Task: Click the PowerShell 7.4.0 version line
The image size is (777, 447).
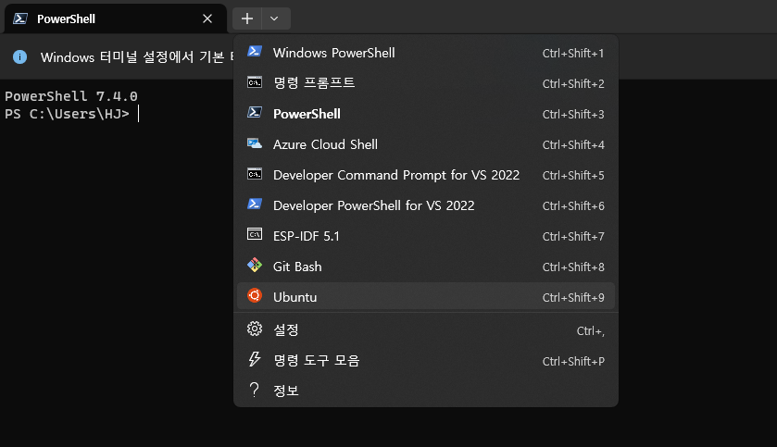Action: tap(71, 96)
